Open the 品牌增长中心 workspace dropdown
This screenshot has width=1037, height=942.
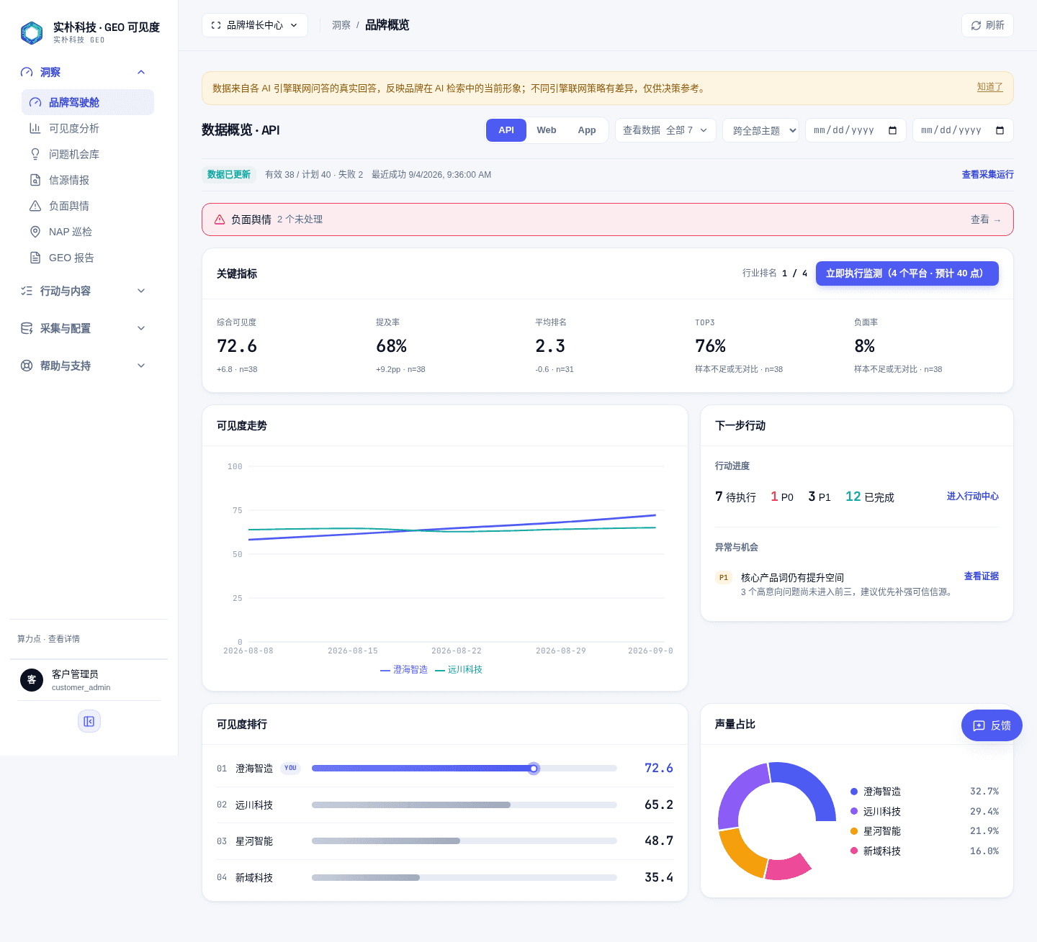255,25
